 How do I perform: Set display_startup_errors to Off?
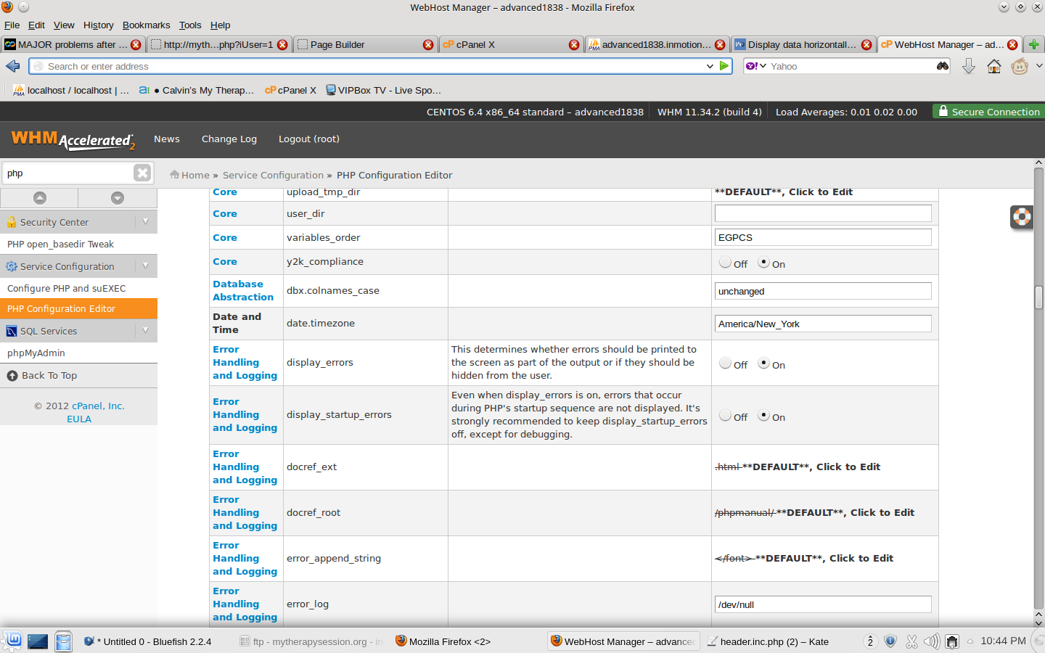(x=725, y=416)
